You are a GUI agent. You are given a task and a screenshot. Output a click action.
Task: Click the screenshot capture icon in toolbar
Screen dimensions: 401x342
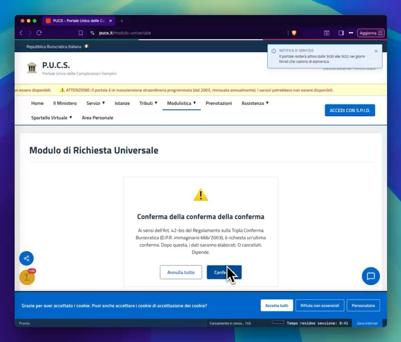[x=326, y=33]
